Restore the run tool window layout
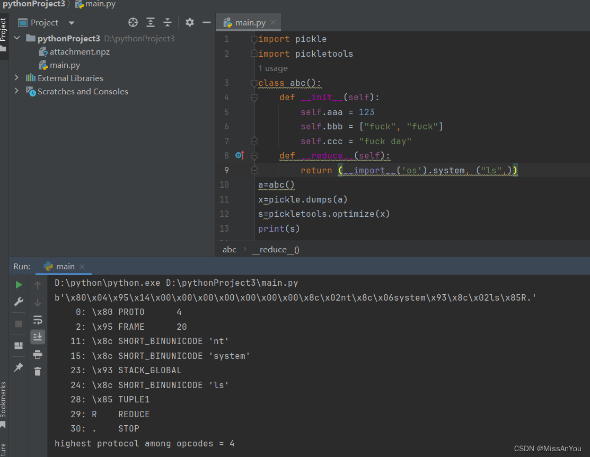590x457 pixels. coord(19,346)
